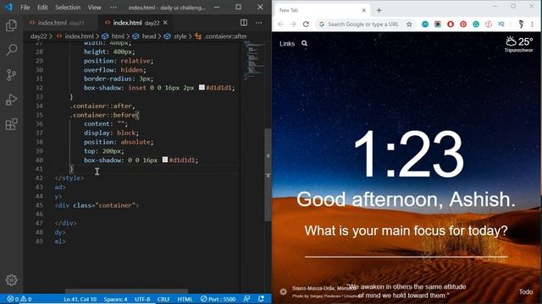Close the index.html day22 tab
542x304 pixels.
[166, 23]
